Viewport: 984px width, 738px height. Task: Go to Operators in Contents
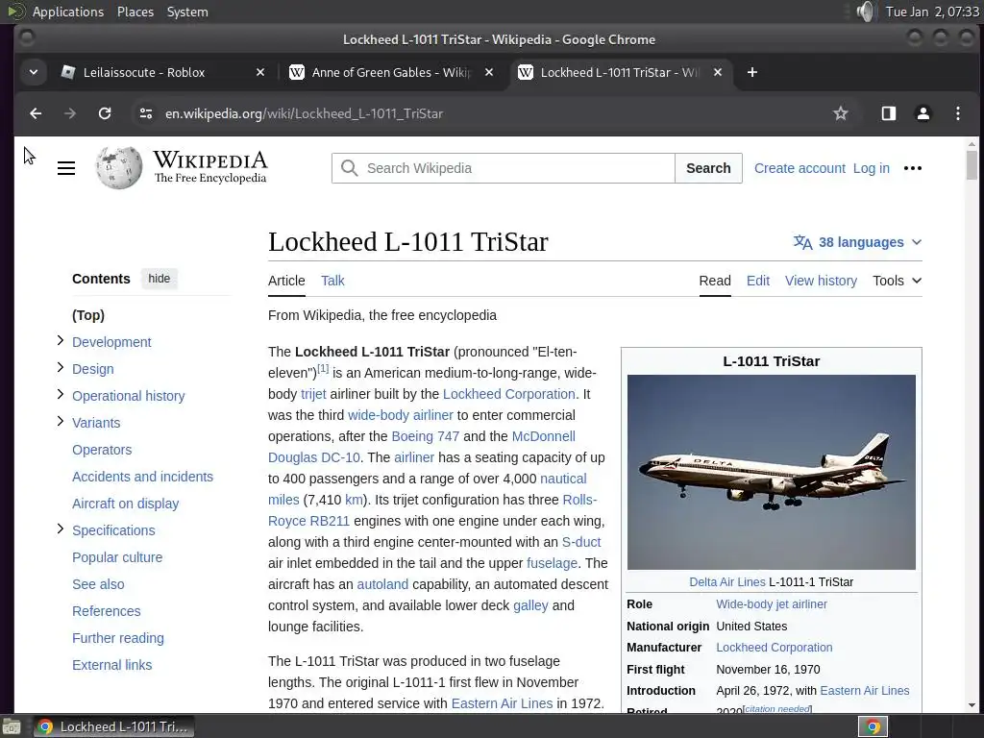102,450
